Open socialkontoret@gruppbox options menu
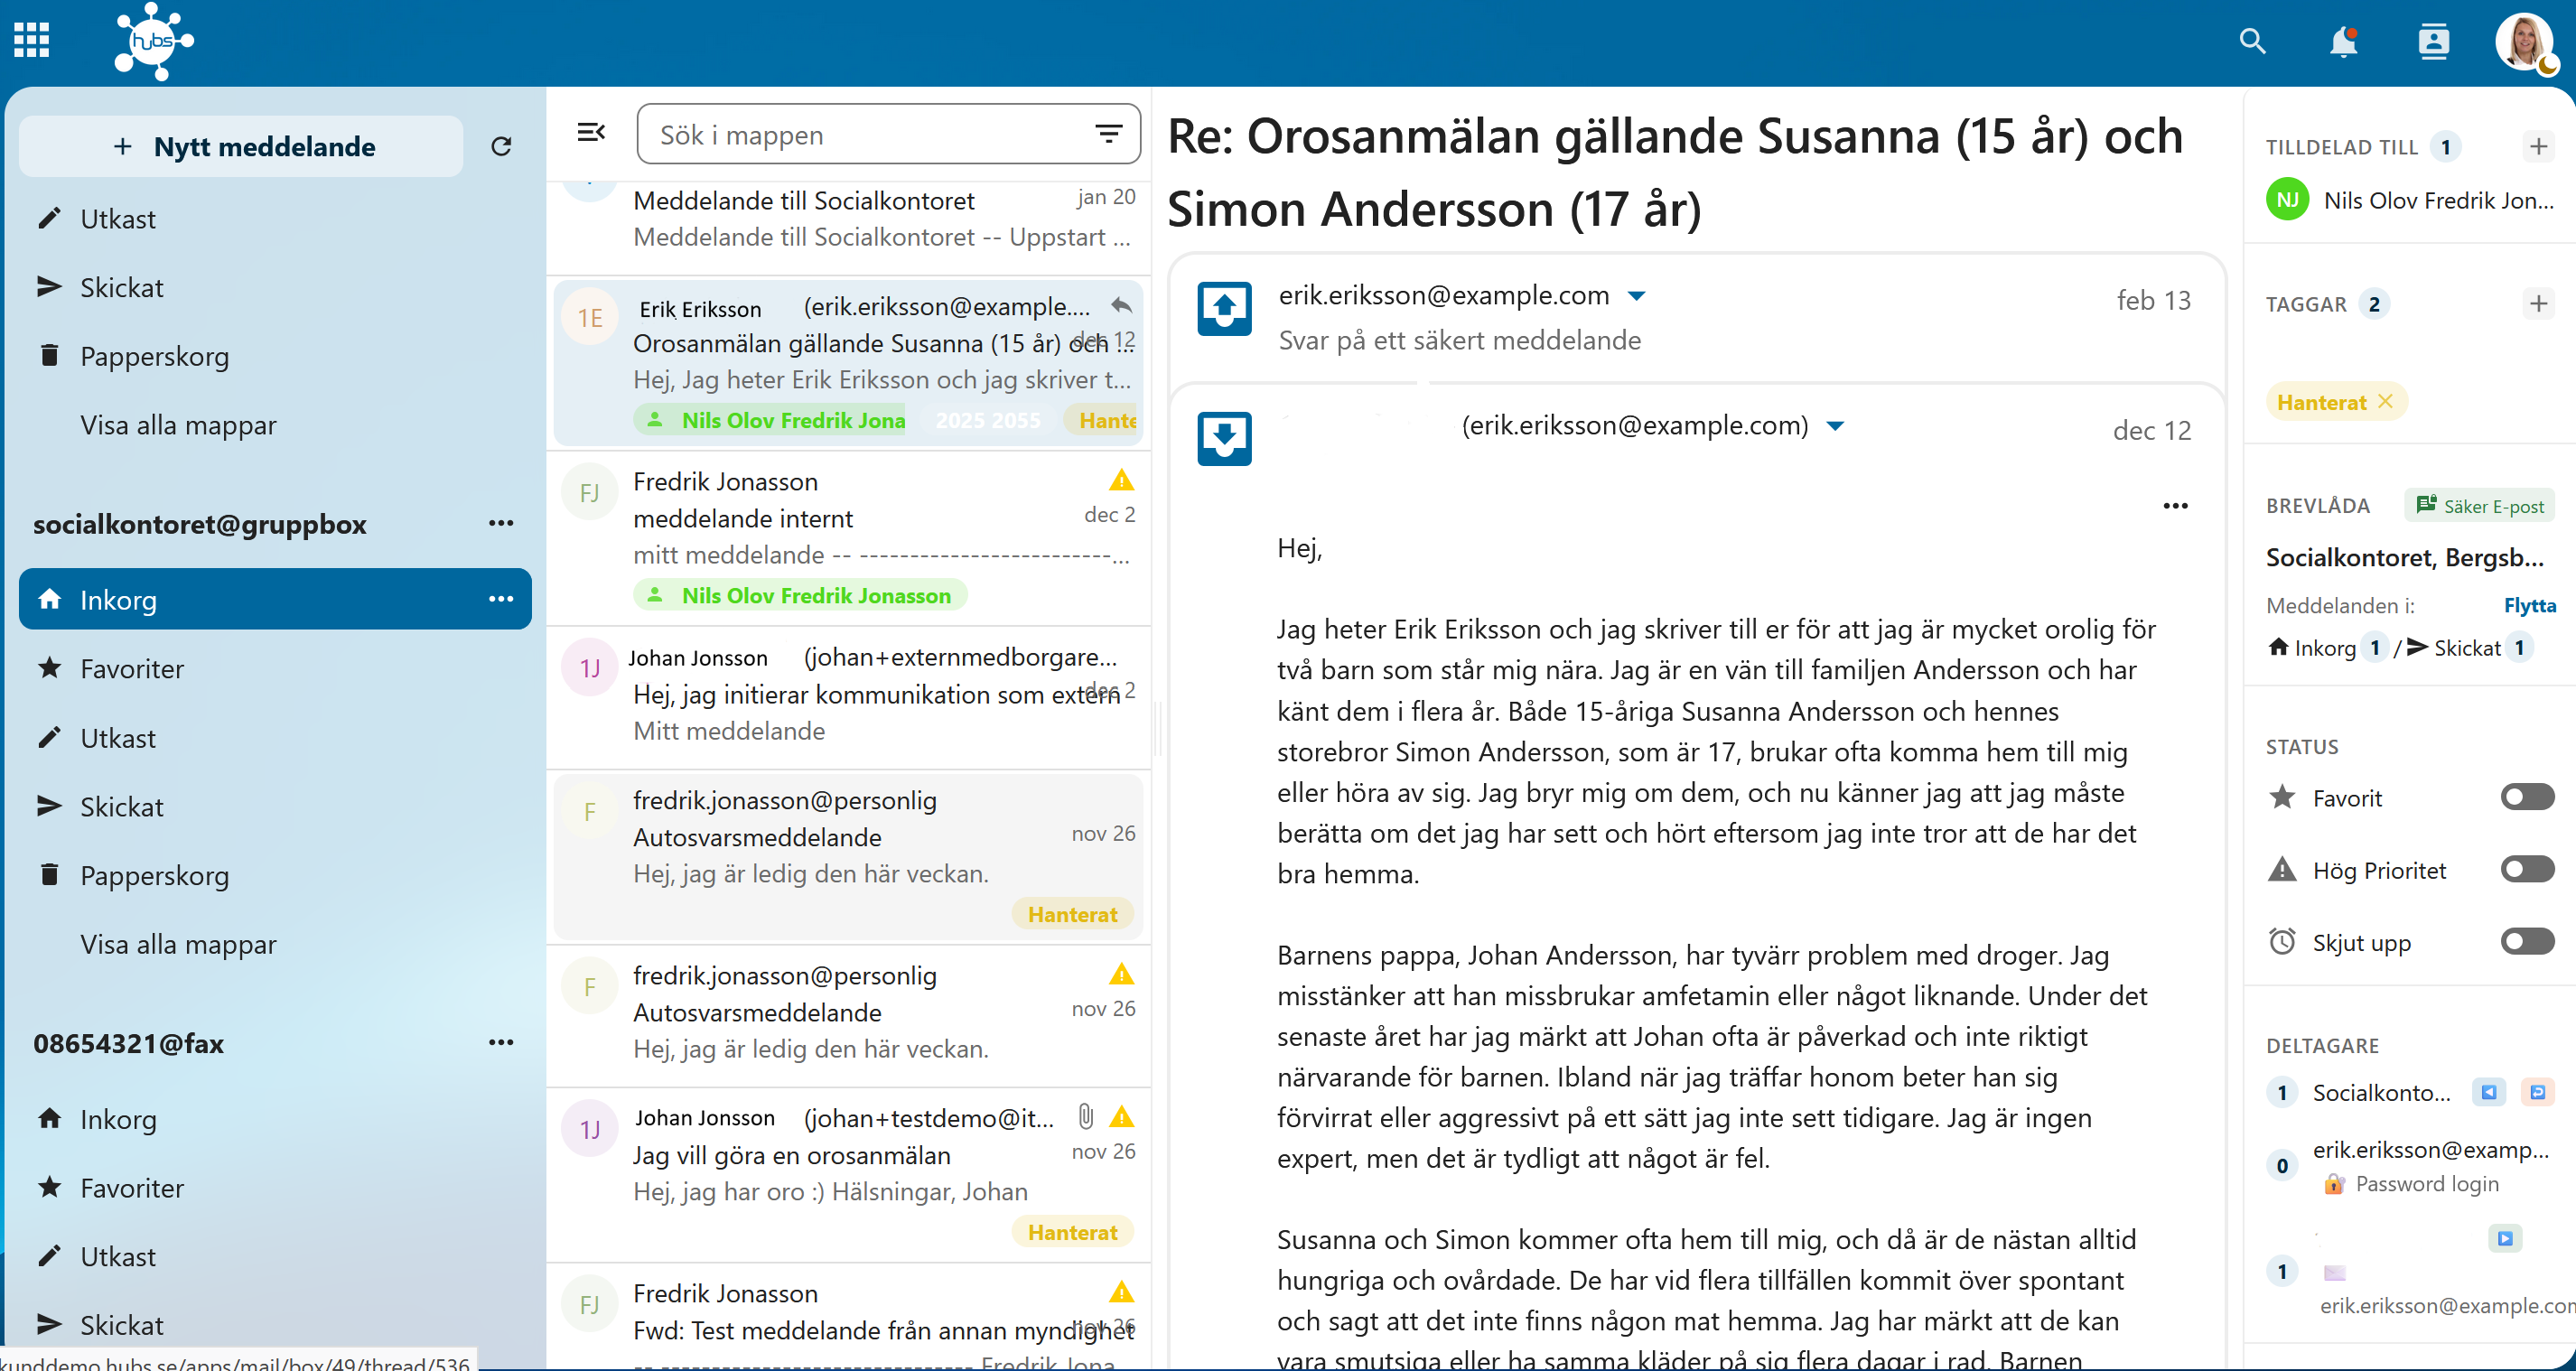 tap(501, 523)
